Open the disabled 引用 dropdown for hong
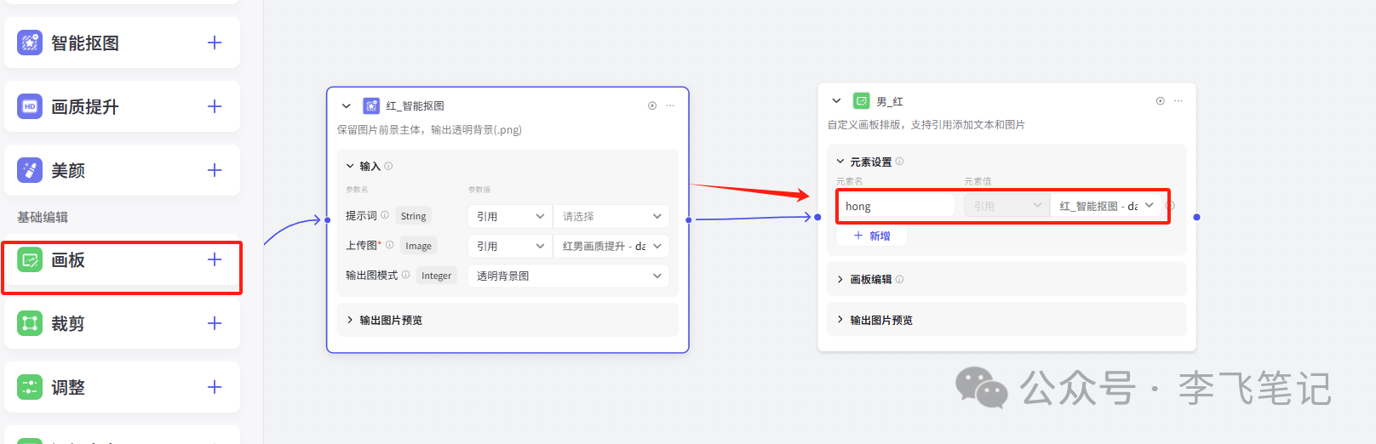The image size is (1376, 444). (x=1007, y=206)
